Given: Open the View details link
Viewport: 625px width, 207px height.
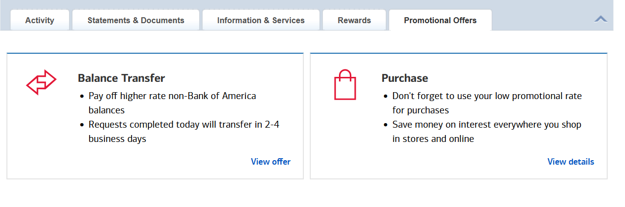Looking at the screenshot, I should tap(571, 162).
